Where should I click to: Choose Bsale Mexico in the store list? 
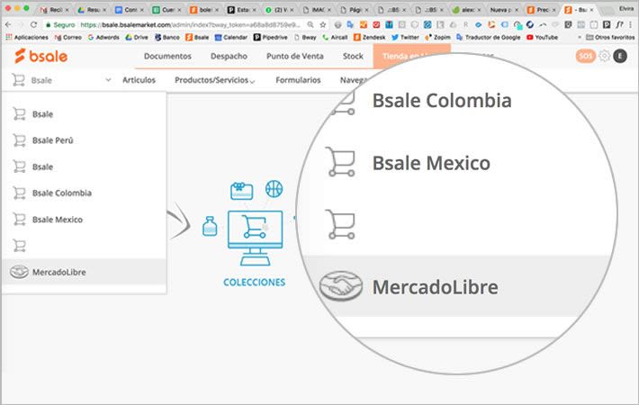(58, 219)
